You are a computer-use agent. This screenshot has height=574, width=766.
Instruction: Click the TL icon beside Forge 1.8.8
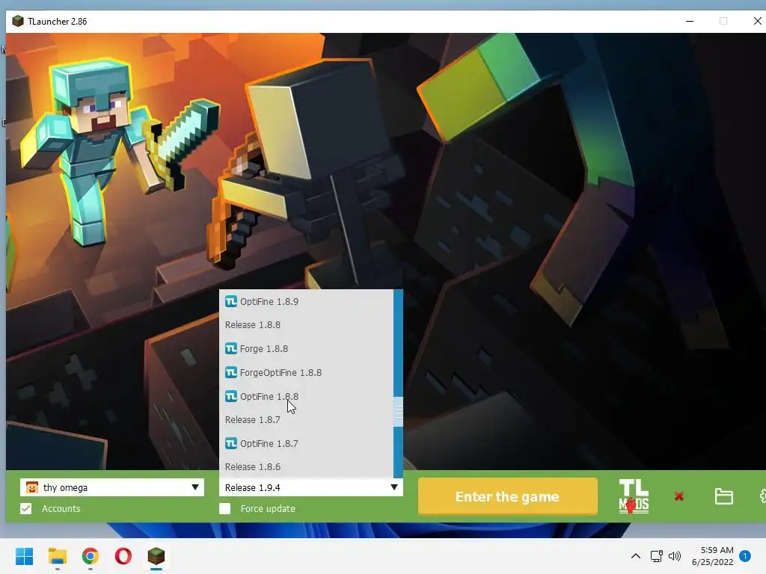click(231, 348)
